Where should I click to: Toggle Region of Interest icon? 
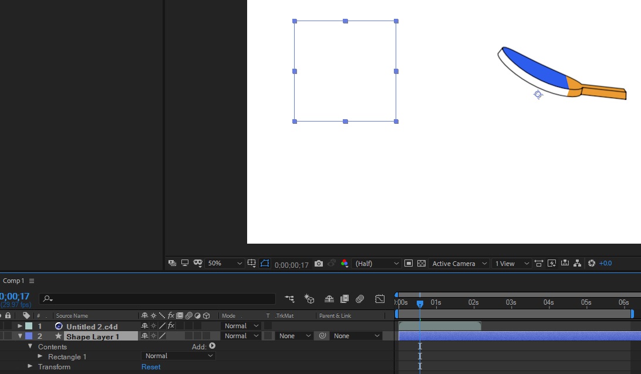tap(409, 263)
